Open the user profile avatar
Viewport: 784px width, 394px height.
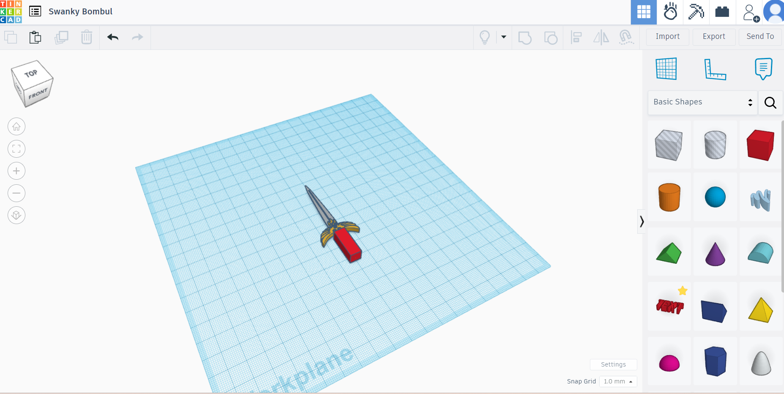tap(774, 12)
